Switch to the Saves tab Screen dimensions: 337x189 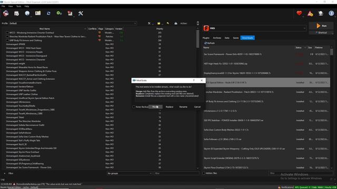(236, 38)
